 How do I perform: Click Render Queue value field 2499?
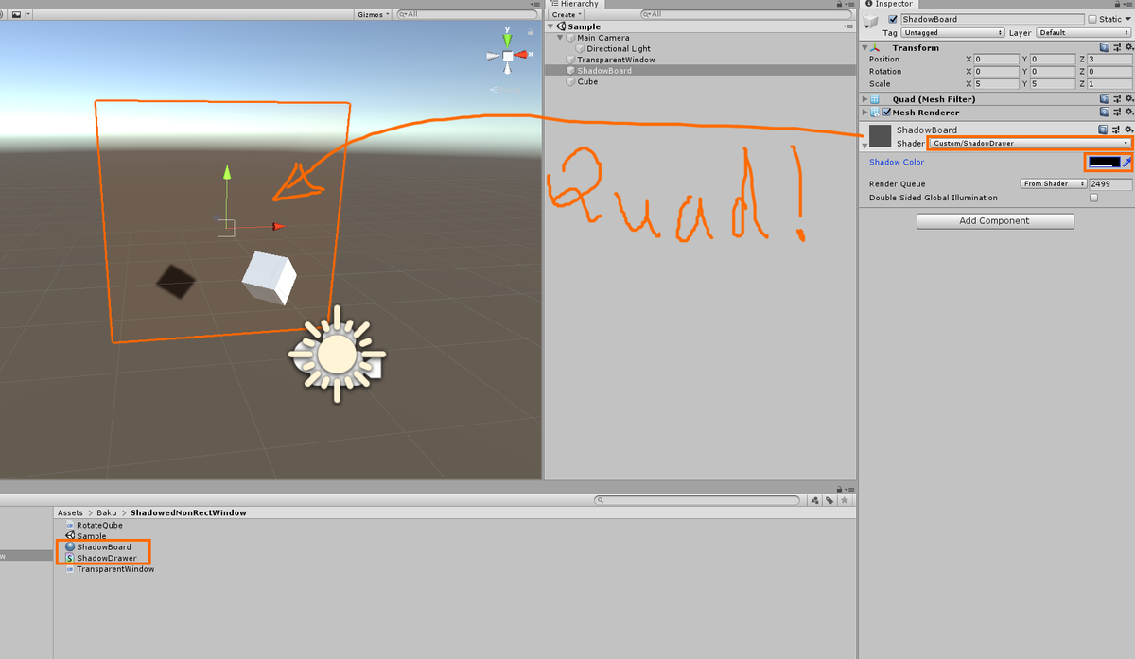(x=1110, y=184)
